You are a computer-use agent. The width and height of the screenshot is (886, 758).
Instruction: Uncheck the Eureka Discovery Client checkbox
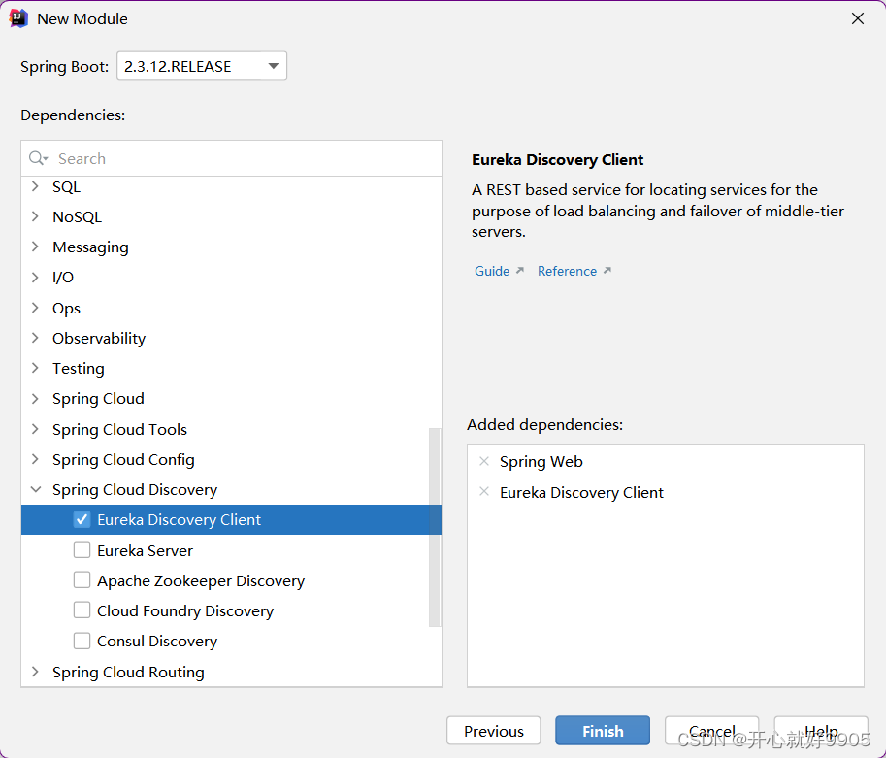tap(82, 519)
